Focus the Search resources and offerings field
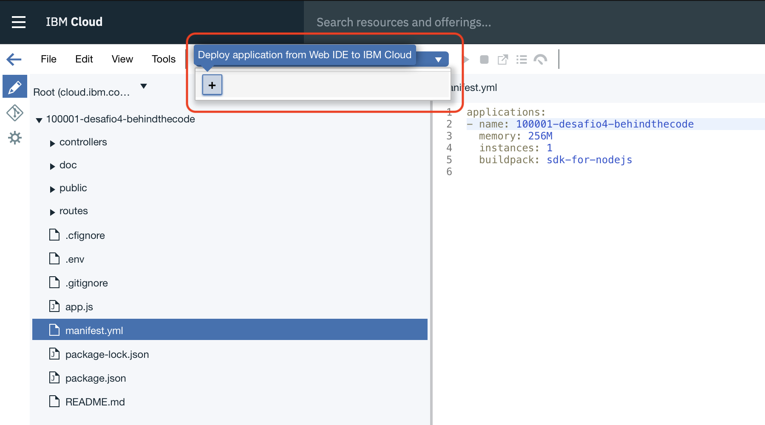 (x=534, y=22)
